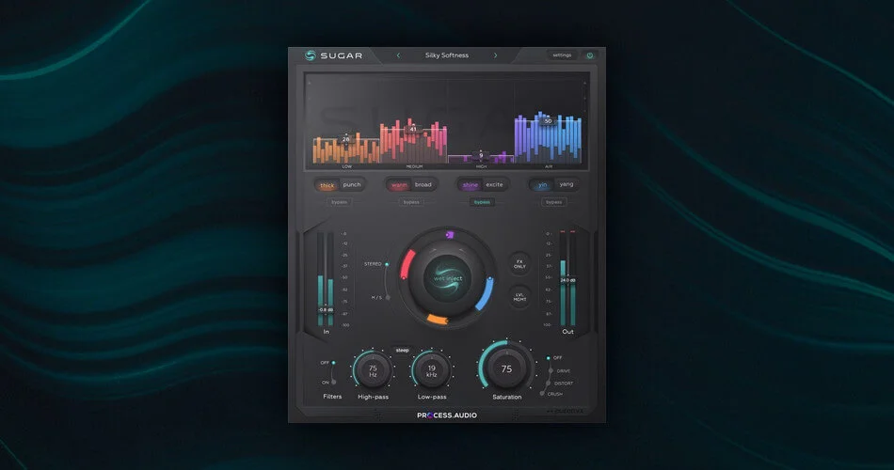Set saturation mode to DRIVE
The image size is (894, 470).
(560, 371)
